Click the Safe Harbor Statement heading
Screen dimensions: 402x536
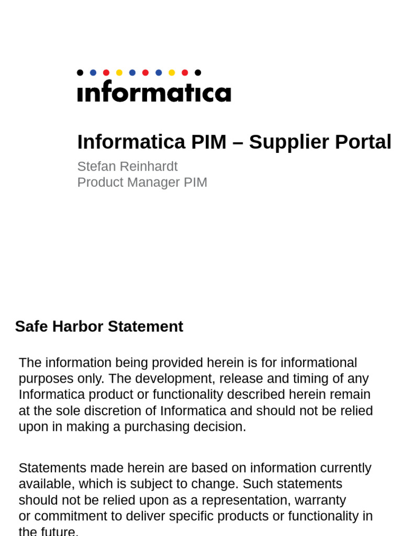coord(99,326)
